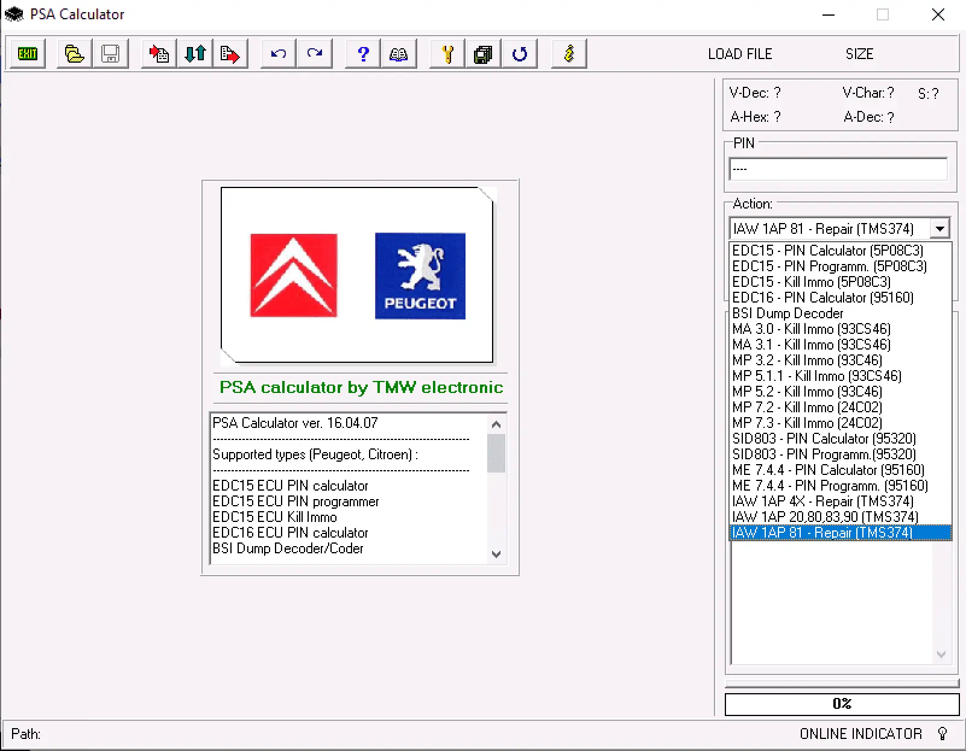Maximize the PSA Calculator window
The height and width of the screenshot is (751, 966).
pos(883,14)
